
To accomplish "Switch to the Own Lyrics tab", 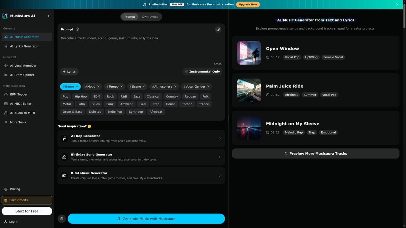I will tap(150, 17).
